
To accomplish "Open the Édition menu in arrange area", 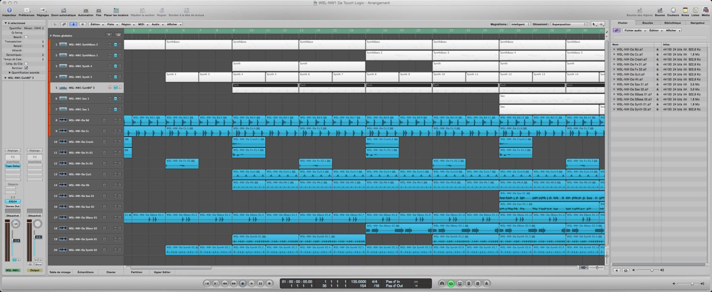I will click(96, 24).
